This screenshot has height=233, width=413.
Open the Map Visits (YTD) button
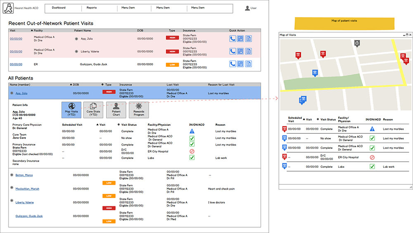71,110
